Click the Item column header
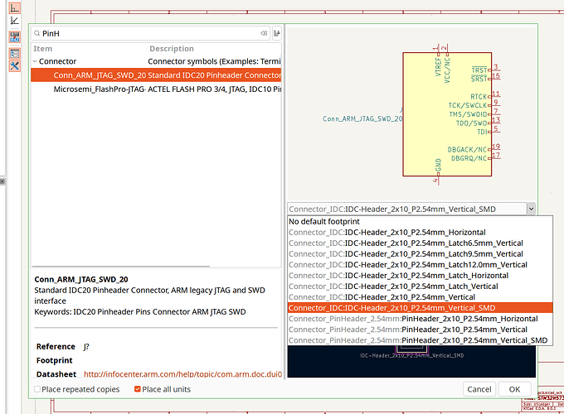This screenshot has width=564, height=414. [43, 49]
